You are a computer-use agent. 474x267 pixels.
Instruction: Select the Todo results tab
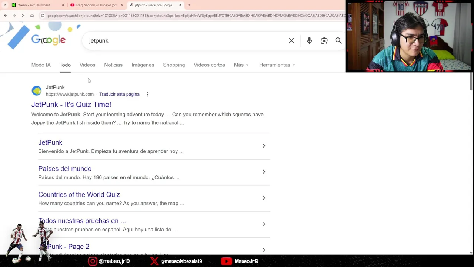click(65, 65)
